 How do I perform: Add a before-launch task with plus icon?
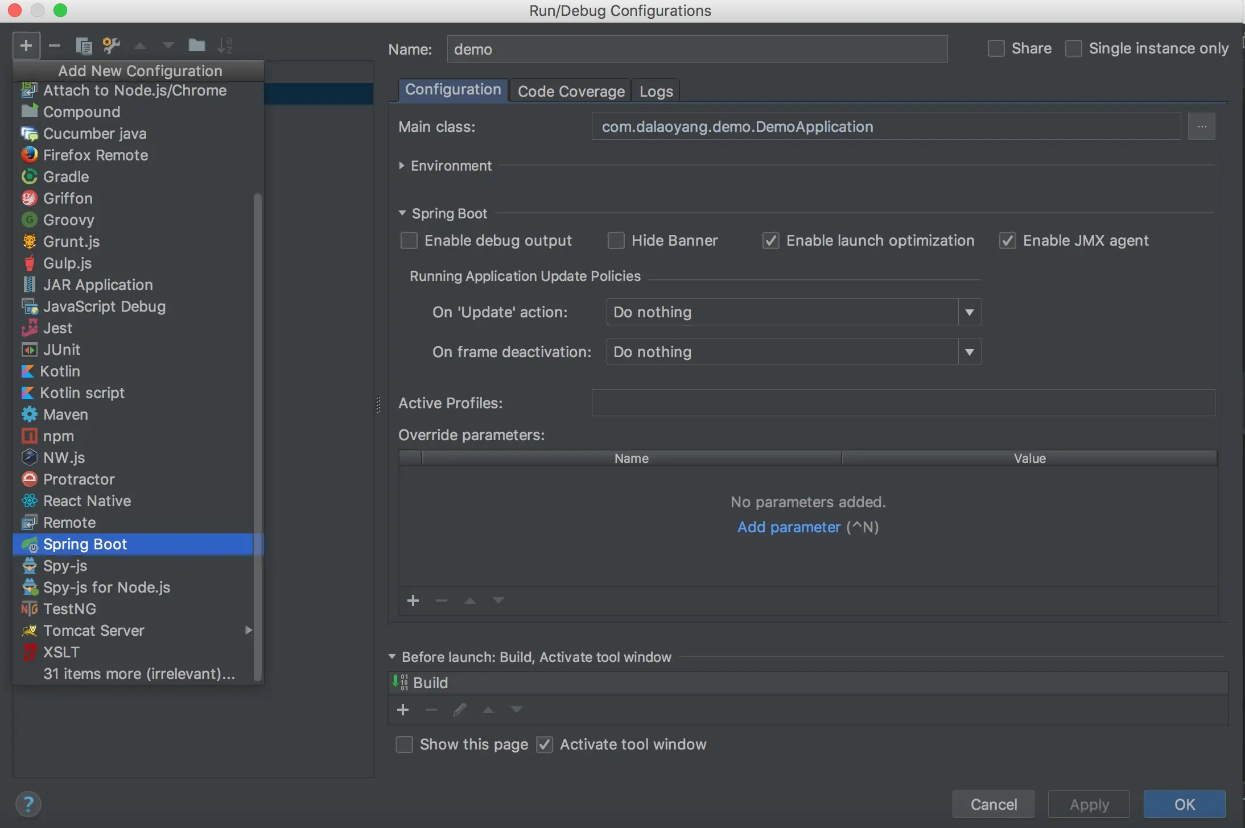tap(403, 710)
